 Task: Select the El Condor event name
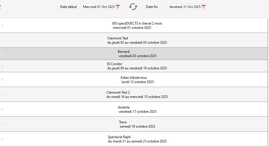115,64
